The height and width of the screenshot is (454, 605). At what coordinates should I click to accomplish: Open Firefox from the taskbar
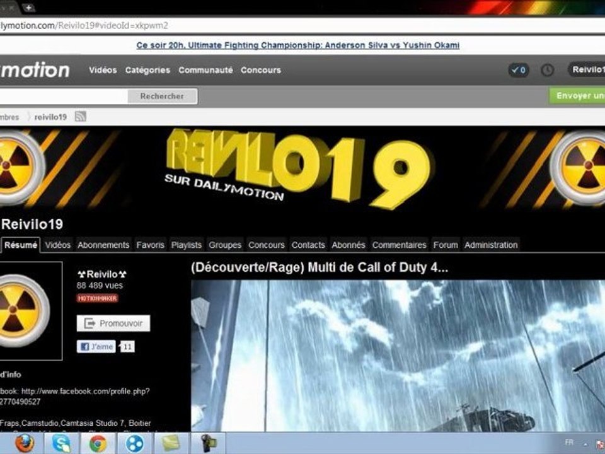(x=24, y=443)
